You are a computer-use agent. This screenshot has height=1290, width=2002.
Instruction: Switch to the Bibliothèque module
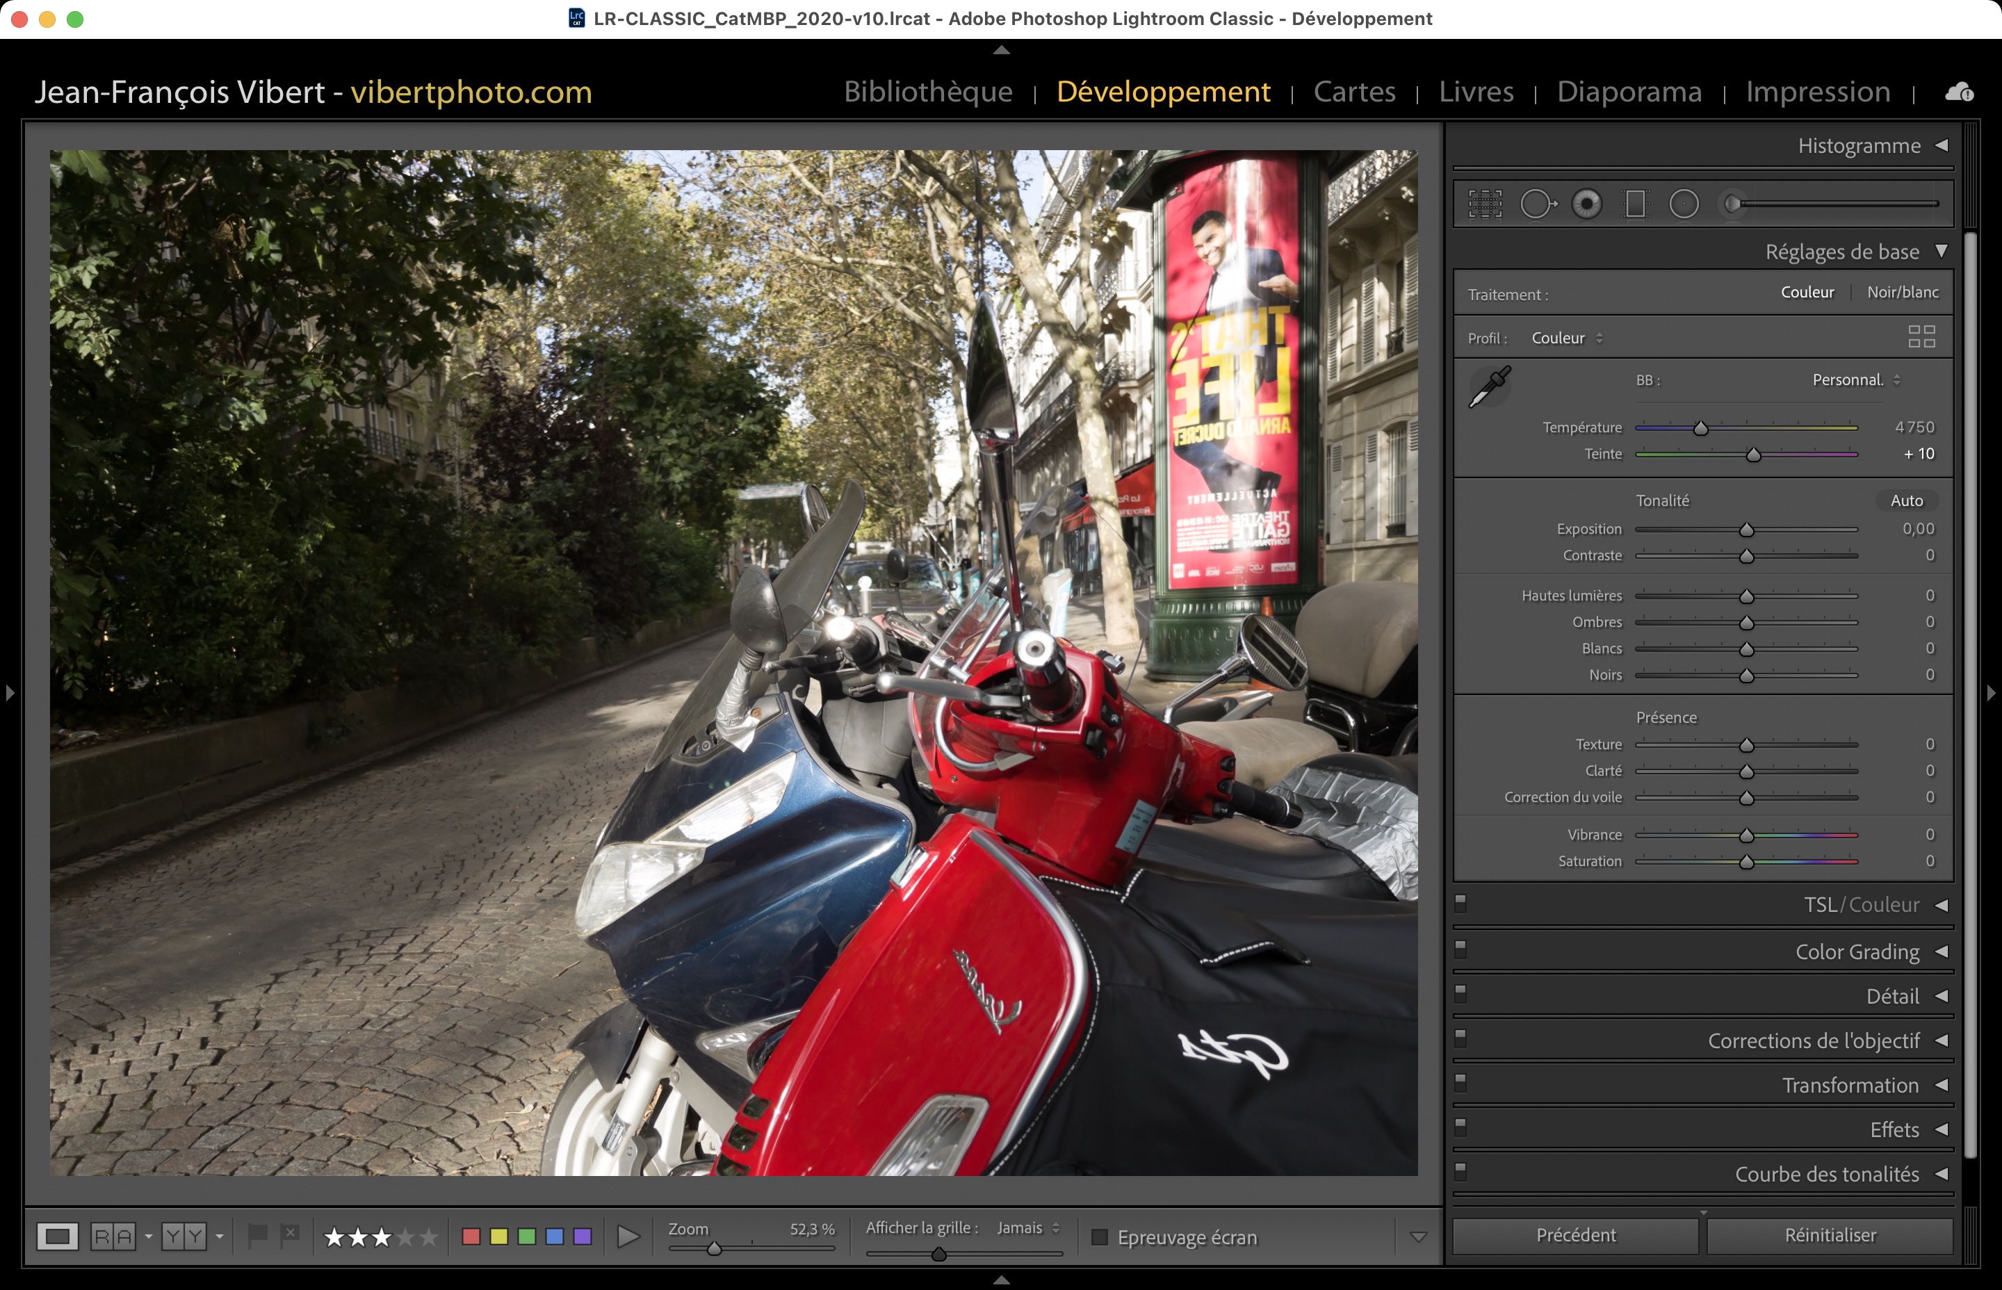[928, 91]
